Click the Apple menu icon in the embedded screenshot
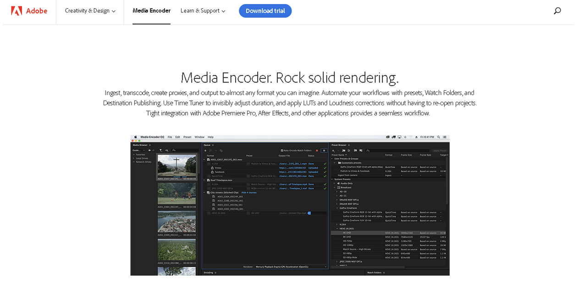Image resolution: width=584 pixels, height=304 pixels. 135,137
